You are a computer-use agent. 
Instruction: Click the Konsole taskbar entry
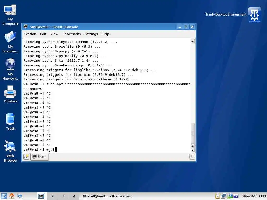(108, 196)
